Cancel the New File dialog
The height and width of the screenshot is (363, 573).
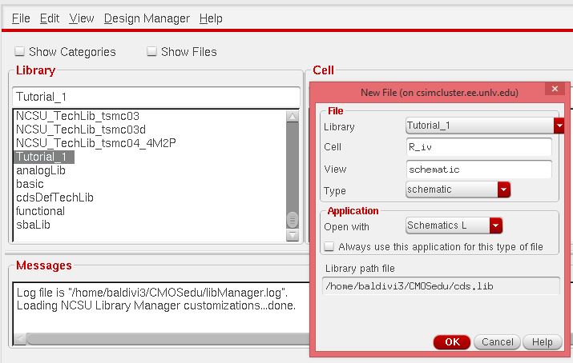[x=498, y=341]
